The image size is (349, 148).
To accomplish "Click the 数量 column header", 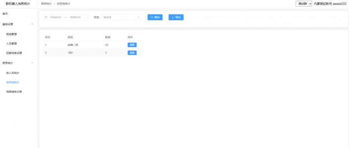I will pyautogui.click(x=108, y=37).
